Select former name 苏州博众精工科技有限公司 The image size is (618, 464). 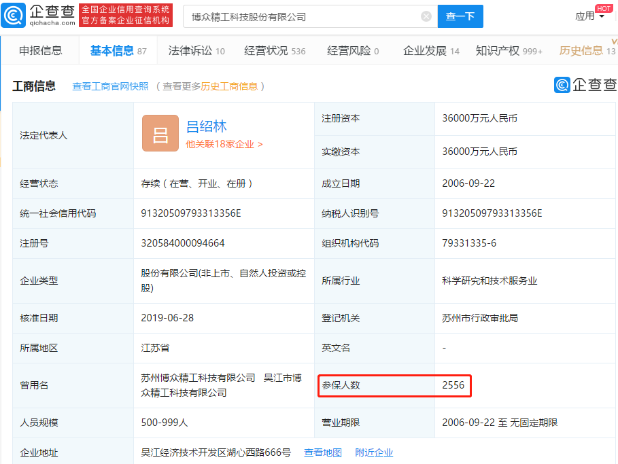tap(199, 378)
